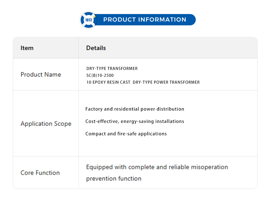
Task: Click the prevention function text line
Action: point(114,179)
